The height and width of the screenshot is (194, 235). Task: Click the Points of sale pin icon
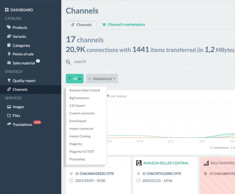(9, 54)
